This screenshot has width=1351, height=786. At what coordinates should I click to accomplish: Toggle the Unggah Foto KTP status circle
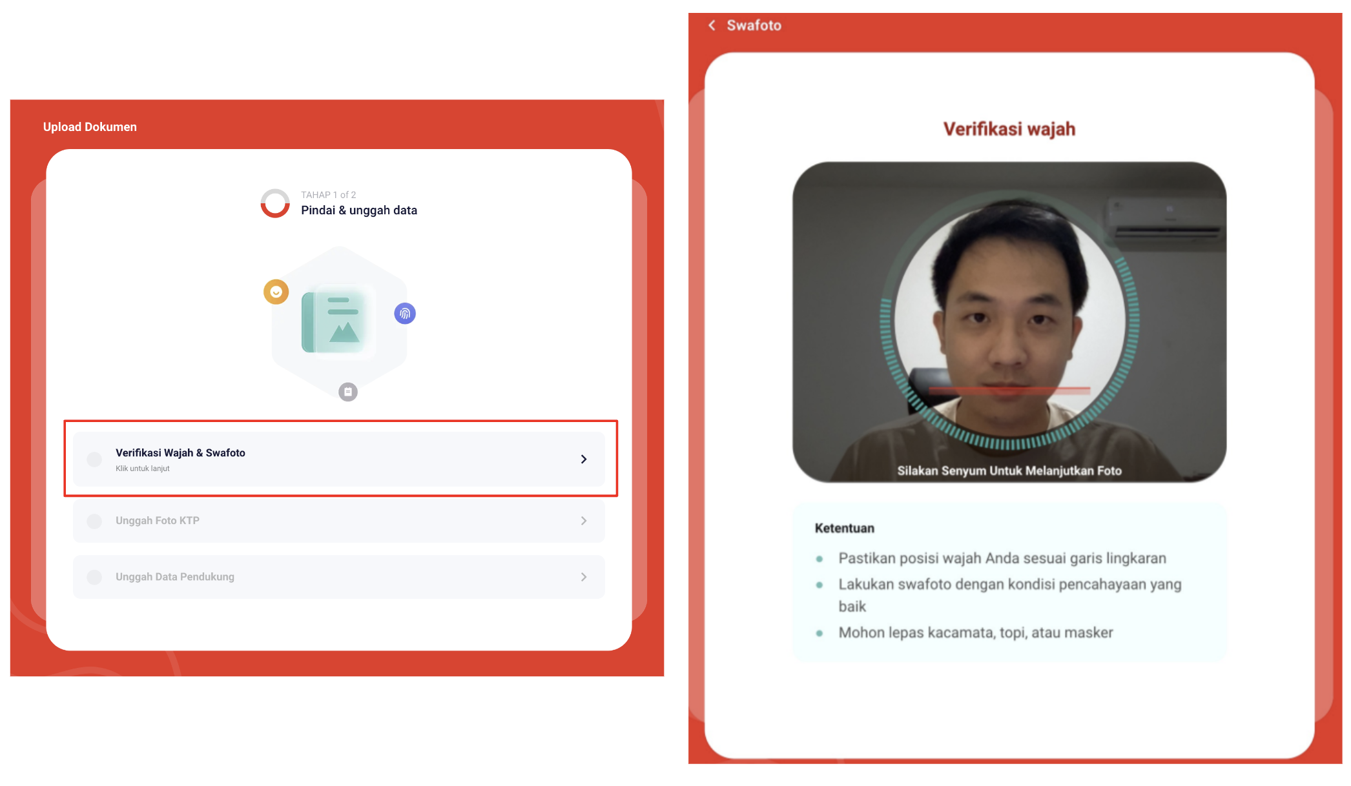tap(94, 521)
